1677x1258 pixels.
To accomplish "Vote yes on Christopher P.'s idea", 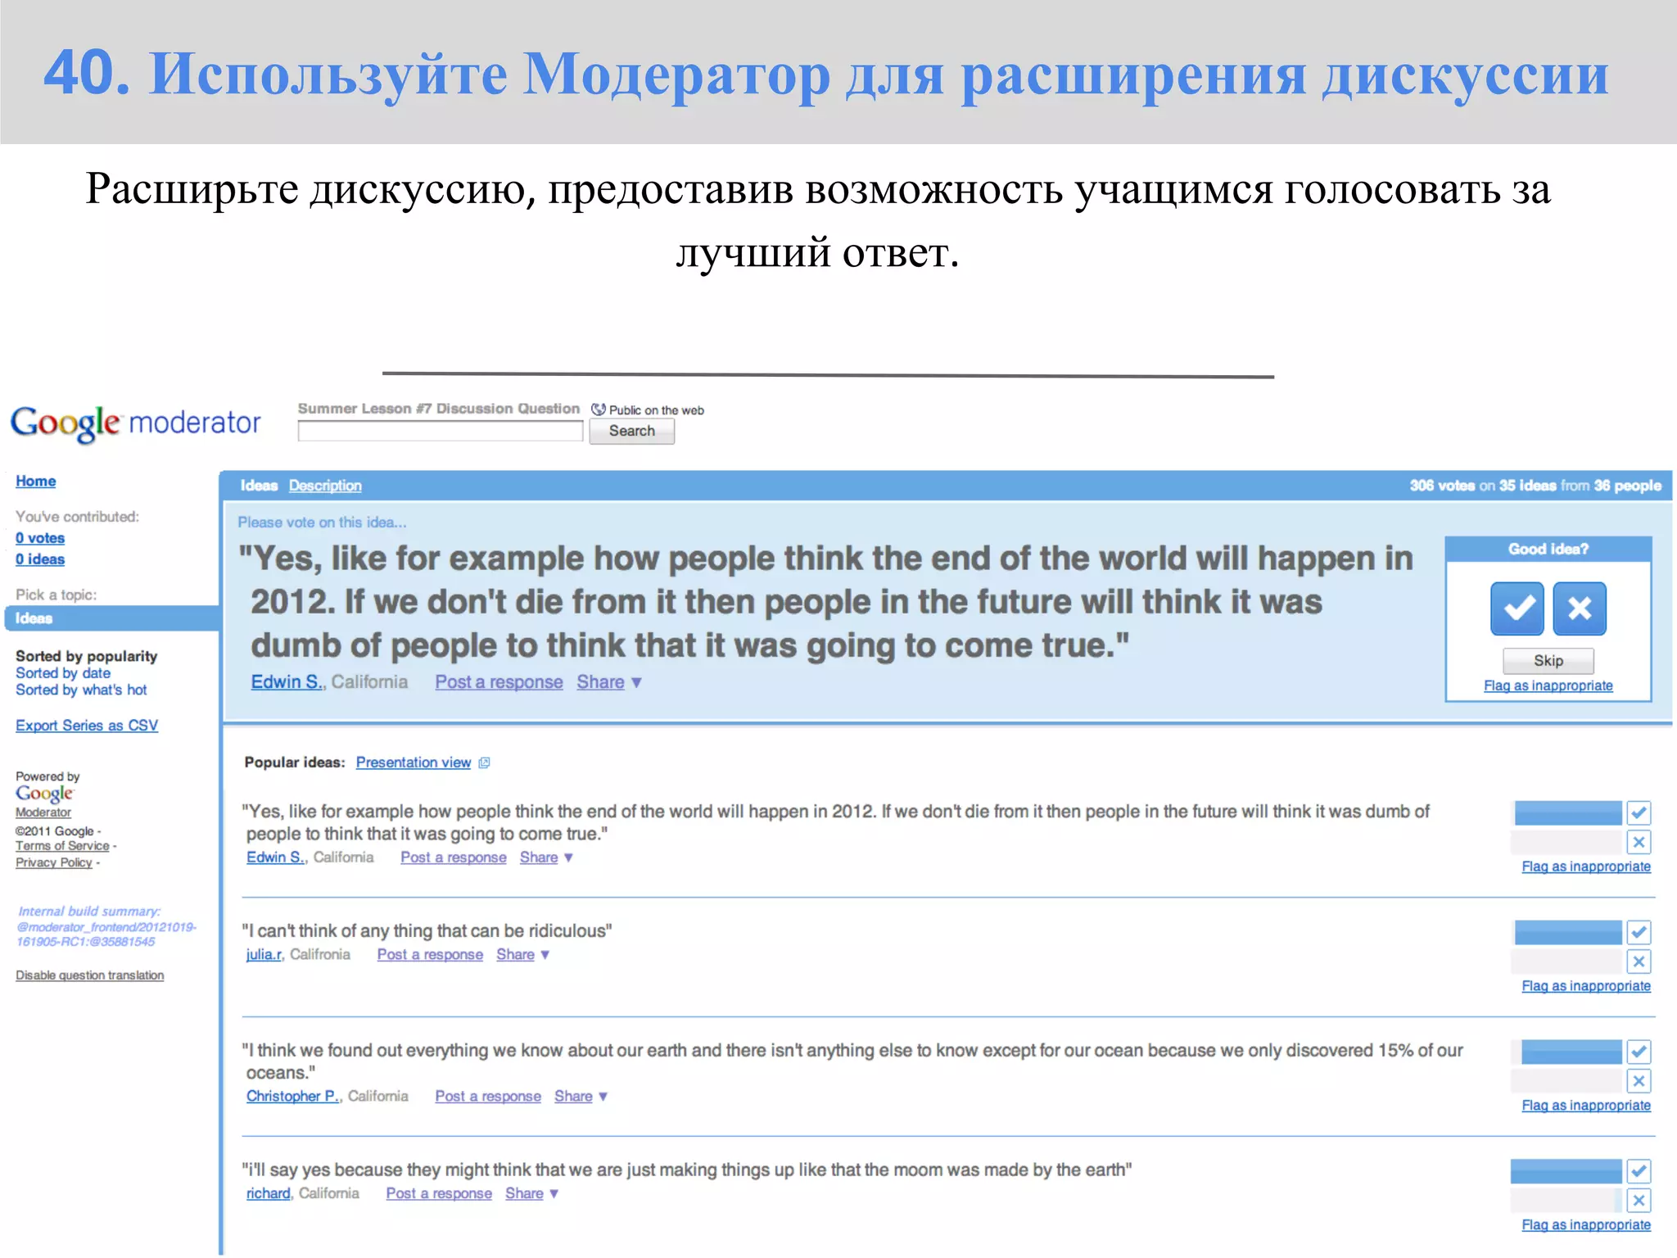I will (x=1639, y=1052).
